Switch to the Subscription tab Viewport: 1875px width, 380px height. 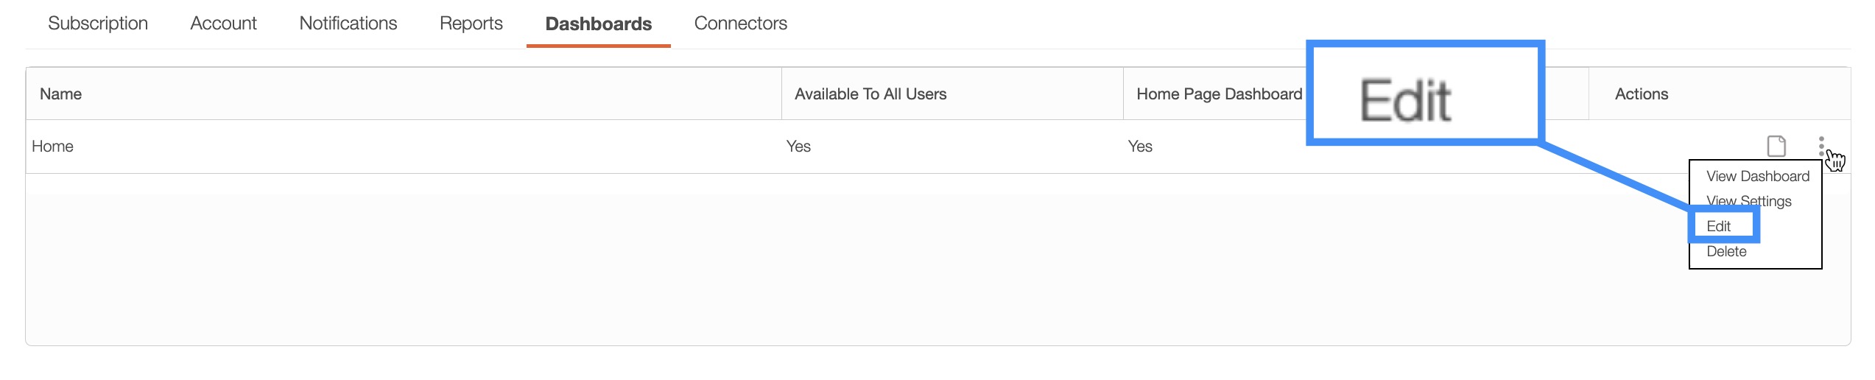click(x=98, y=24)
